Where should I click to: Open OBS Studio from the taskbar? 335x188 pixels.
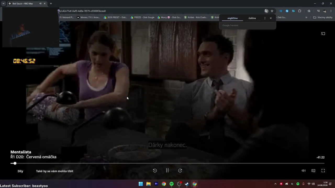pos(179,184)
